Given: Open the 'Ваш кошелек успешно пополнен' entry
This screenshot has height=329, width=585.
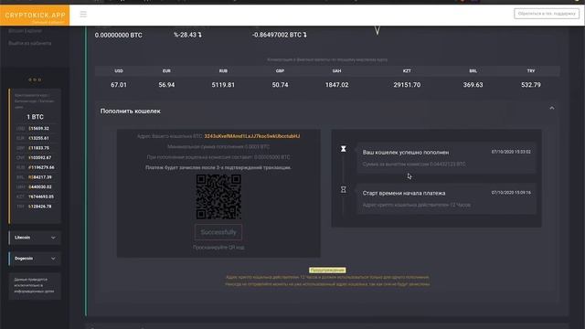Looking at the screenshot, I should click(x=446, y=158).
